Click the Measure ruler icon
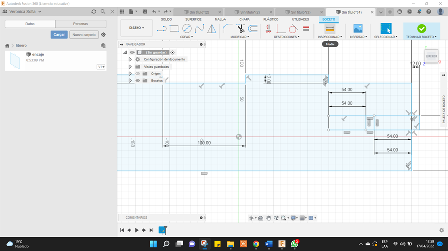Screen dimensions: 448x251 pos(330,29)
